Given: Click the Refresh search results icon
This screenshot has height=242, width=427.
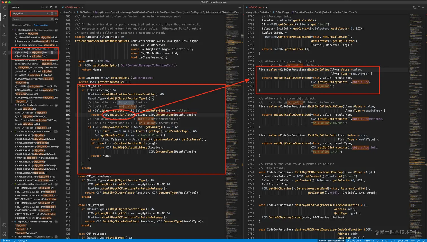Looking at the screenshot, I should point(43,7).
